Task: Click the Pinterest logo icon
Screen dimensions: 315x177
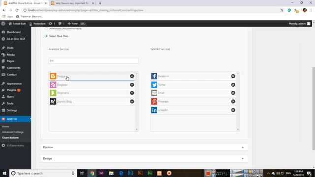Action: point(154,101)
